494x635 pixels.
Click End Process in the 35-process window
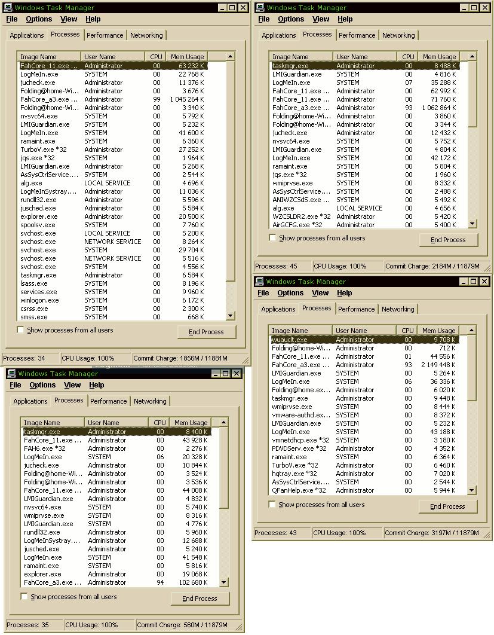(x=200, y=598)
